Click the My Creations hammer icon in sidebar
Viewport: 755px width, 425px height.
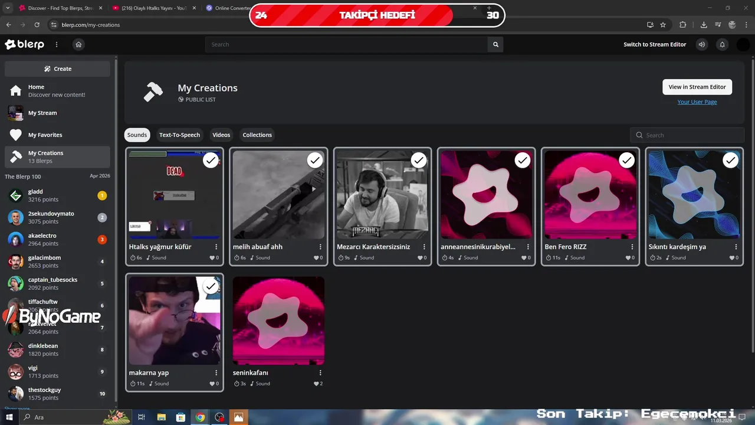16,157
